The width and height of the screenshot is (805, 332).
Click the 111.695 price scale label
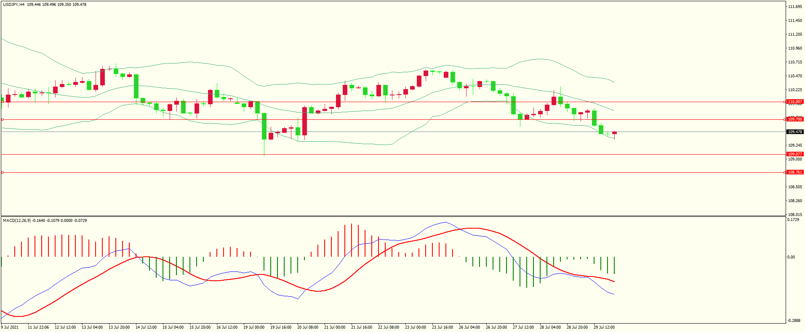[x=795, y=7]
